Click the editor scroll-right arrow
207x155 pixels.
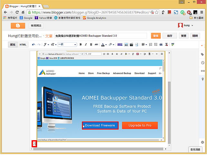click(x=166, y=149)
